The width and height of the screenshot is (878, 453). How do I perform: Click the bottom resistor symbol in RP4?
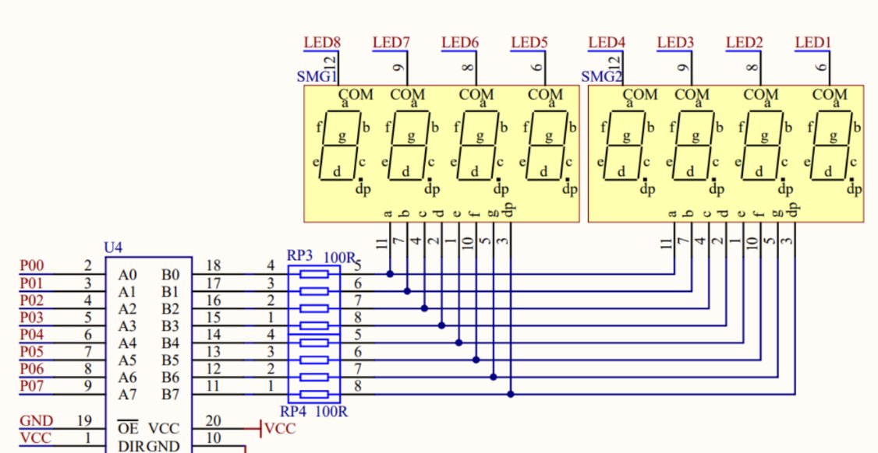[x=314, y=394]
